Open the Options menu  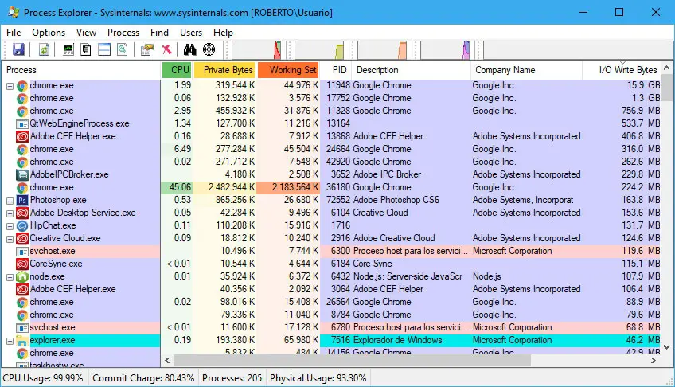pyautogui.click(x=49, y=33)
